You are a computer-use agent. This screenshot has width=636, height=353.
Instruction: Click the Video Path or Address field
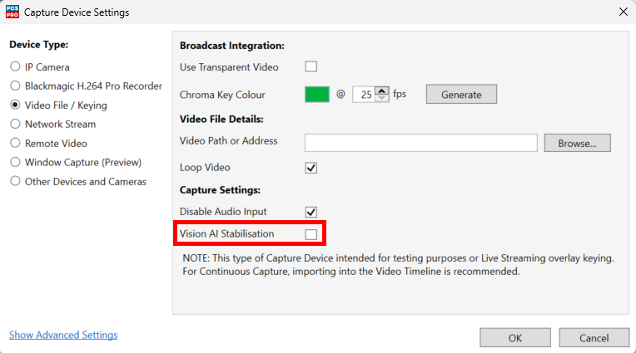pos(421,143)
